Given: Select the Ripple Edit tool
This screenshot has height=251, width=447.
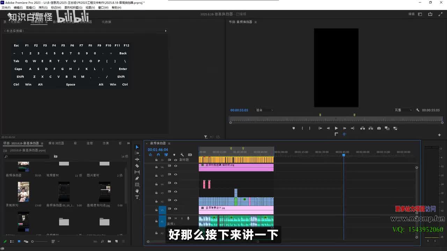Looking at the screenshot, I should 137,159.
